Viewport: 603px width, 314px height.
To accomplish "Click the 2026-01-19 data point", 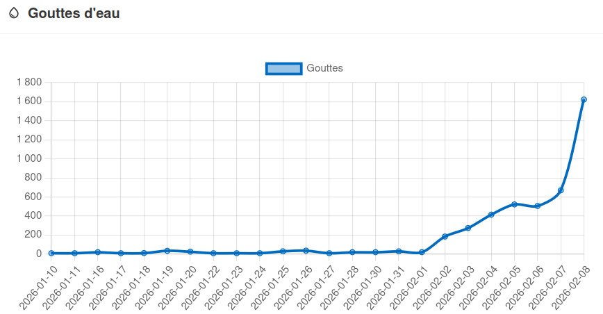I will click(167, 251).
